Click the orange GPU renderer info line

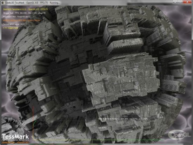(x=21, y=20)
